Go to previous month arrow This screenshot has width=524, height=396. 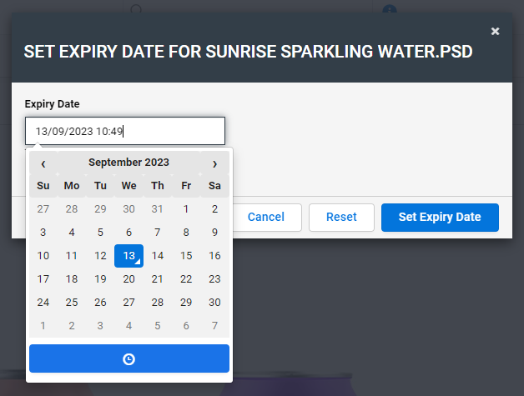pos(43,163)
